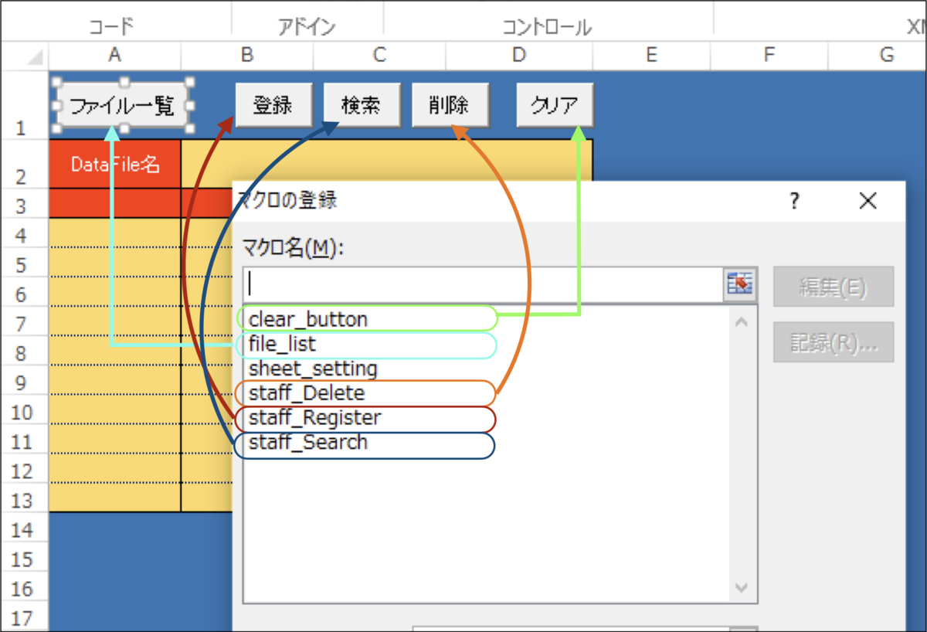Click the 検索 search button
This screenshot has height=632, width=927.
click(x=362, y=104)
